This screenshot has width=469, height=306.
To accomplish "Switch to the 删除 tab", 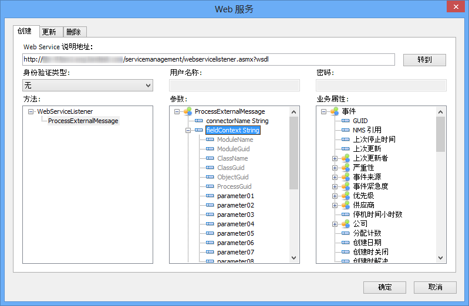I will 74,32.
